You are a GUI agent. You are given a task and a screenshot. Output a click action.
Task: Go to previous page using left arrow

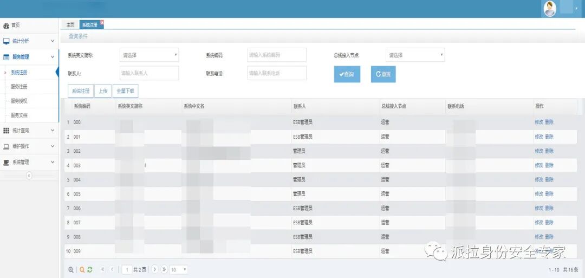click(112, 269)
